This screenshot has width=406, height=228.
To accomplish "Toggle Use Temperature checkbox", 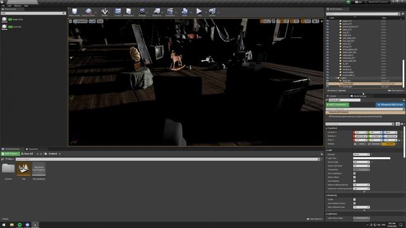I will (x=355, y=174).
